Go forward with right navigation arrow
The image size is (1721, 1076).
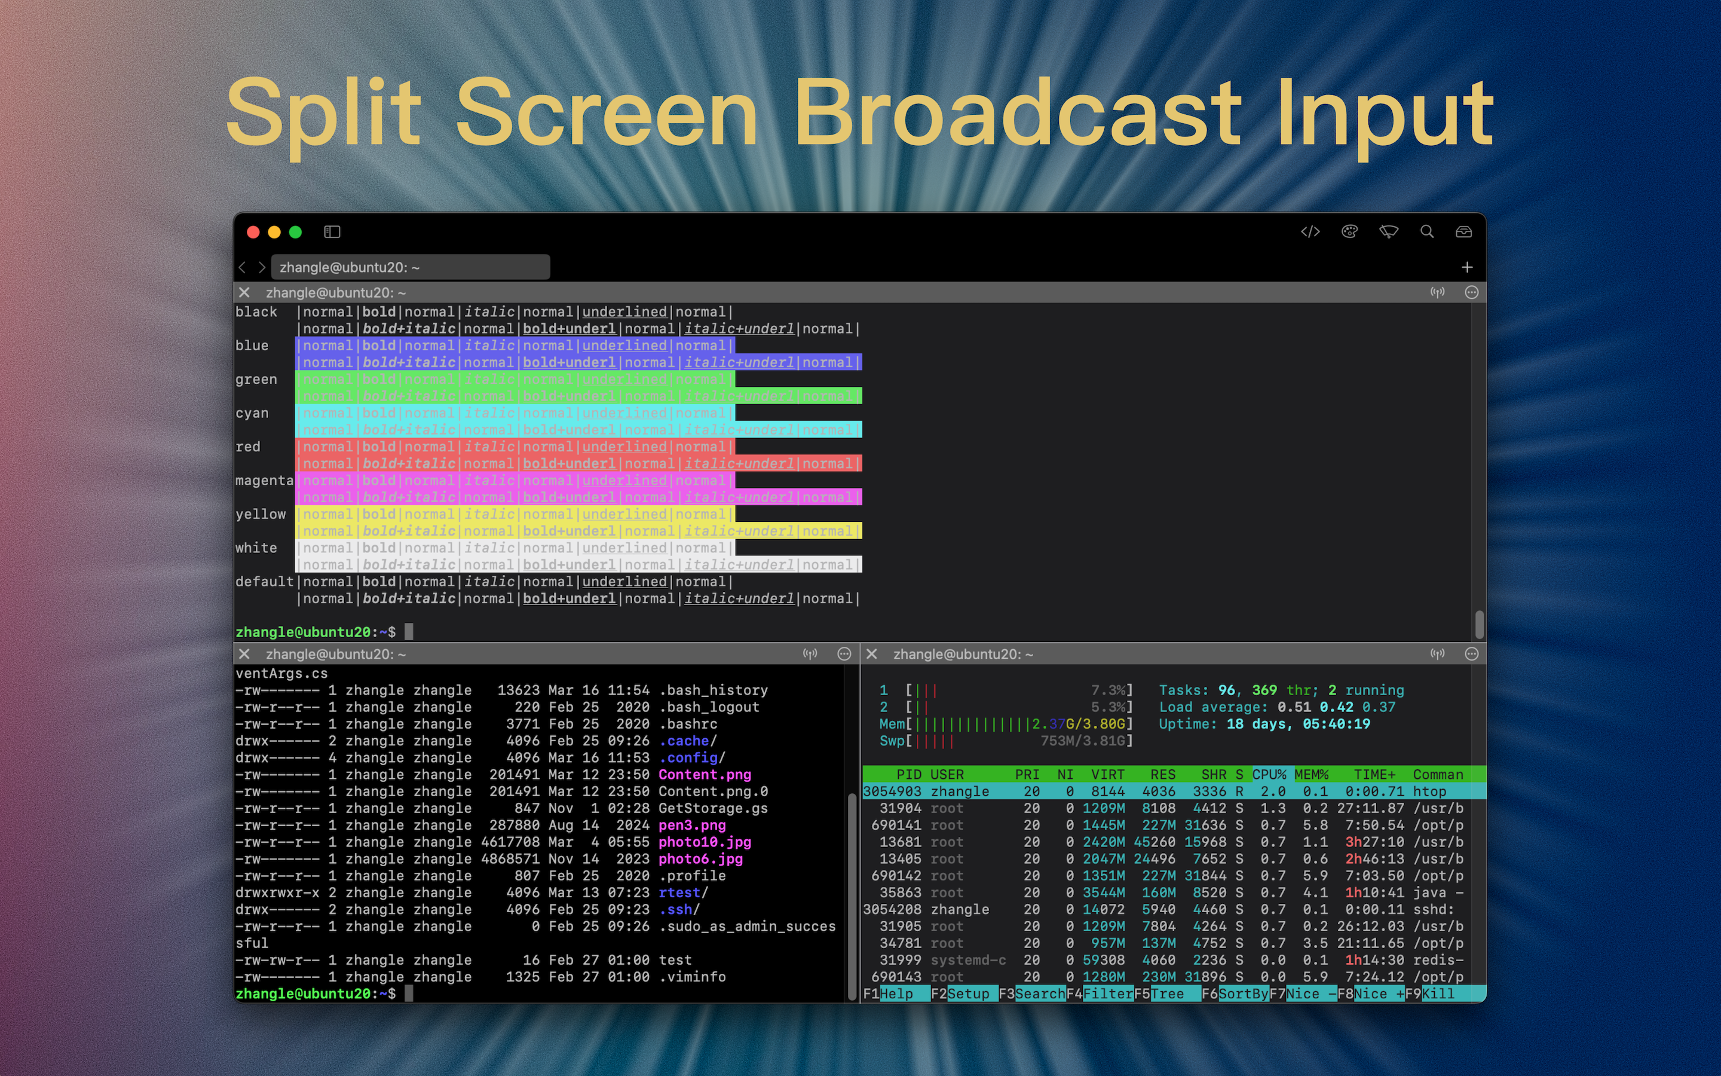click(262, 268)
